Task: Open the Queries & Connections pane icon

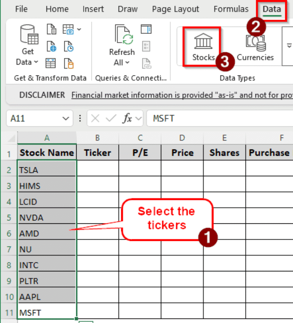Action: pos(146,29)
